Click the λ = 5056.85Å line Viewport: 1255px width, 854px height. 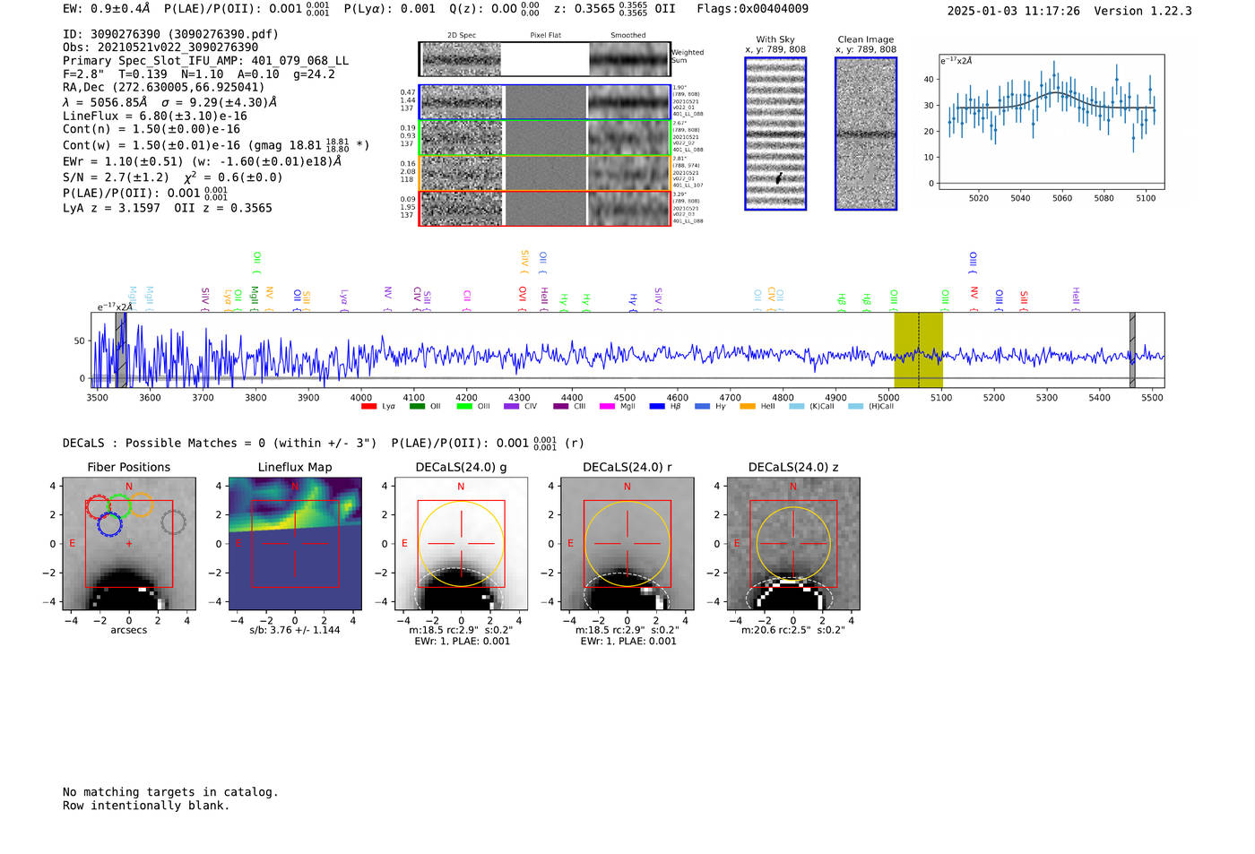(170, 102)
